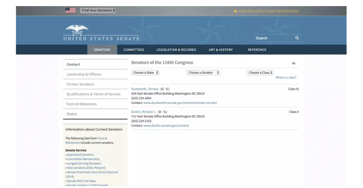The image size is (363, 188).
Task: Click into the Search input field
Action: (274, 38)
